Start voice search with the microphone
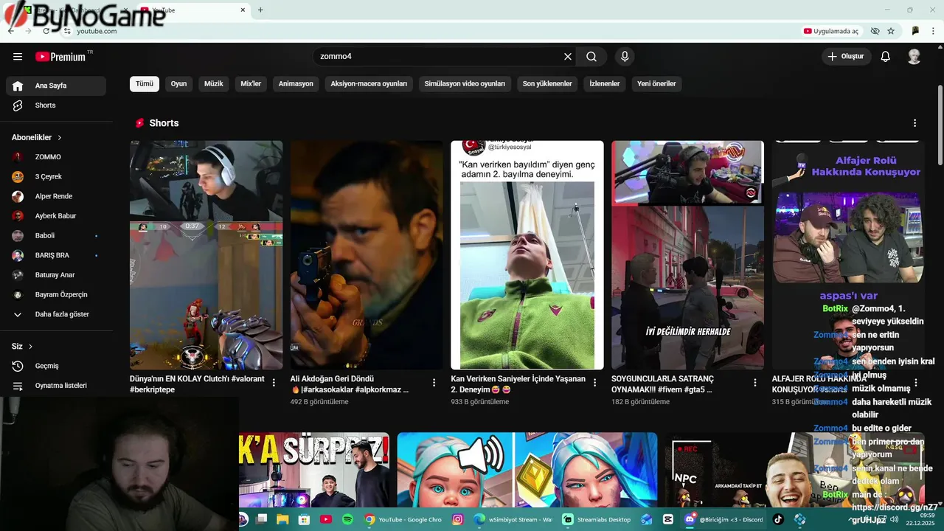944x531 pixels. coord(625,57)
